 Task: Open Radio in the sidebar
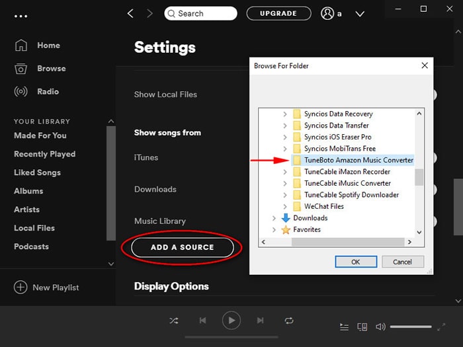pos(48,91)
